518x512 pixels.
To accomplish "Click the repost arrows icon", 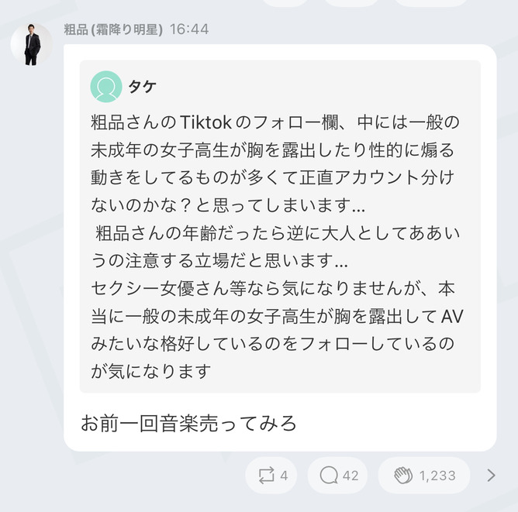I will 266,476.
